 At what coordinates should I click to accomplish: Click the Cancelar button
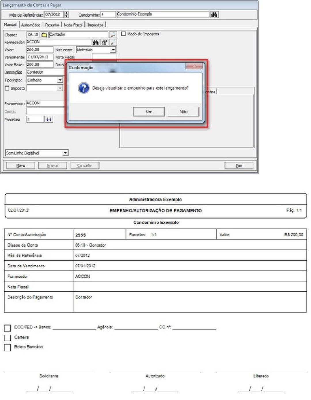[x=85, y=165]
